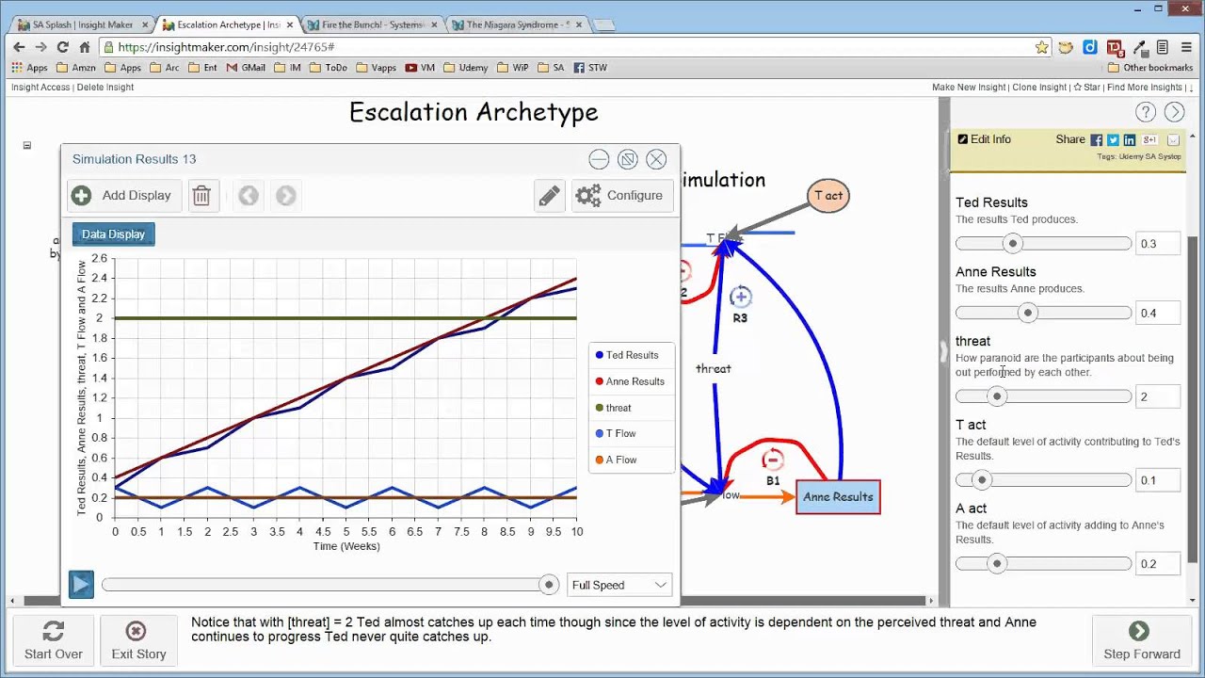This screenshot has height=678, width=1205.
Task: Share insight on Google Plus
Action: pos(1148,139)
